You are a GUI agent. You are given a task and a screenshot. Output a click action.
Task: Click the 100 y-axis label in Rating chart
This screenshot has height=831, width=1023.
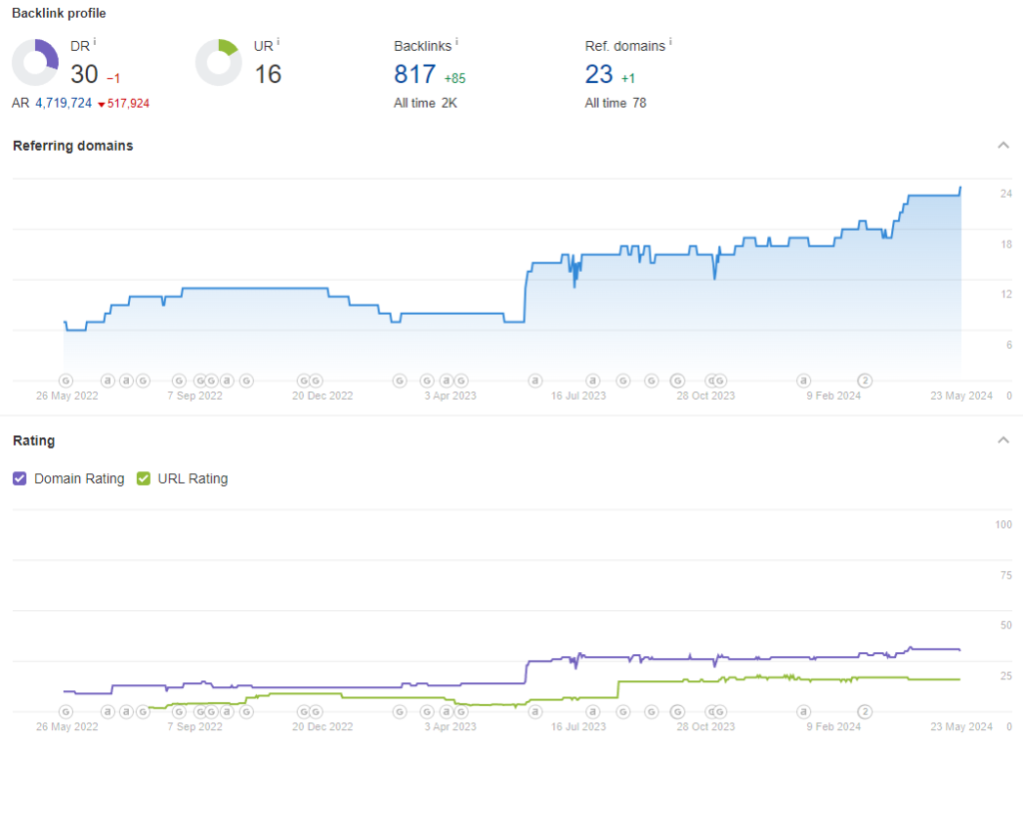coord(1003,524)
